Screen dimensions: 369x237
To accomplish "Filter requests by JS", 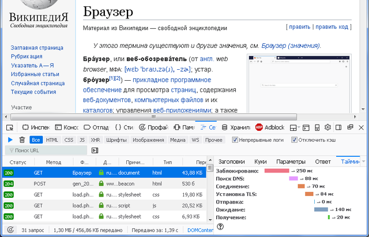I will [82, 140].
